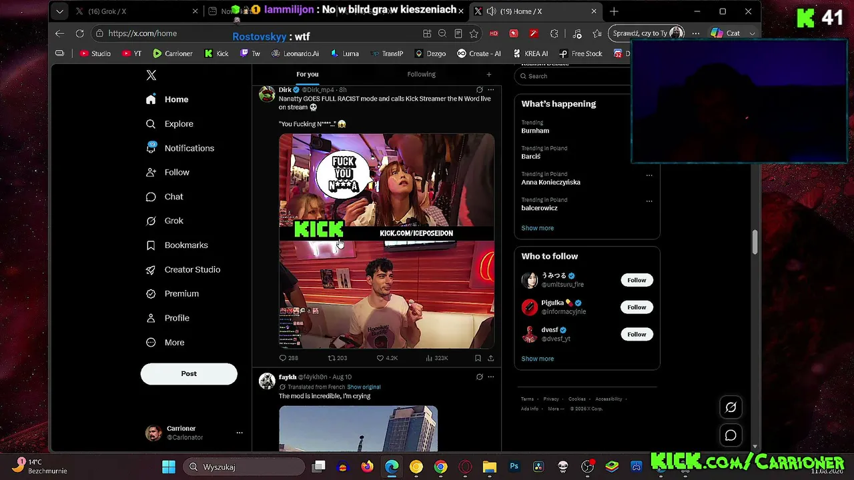854x480 pixels.
Task: Open the floating Grok button
Action: 731,407
